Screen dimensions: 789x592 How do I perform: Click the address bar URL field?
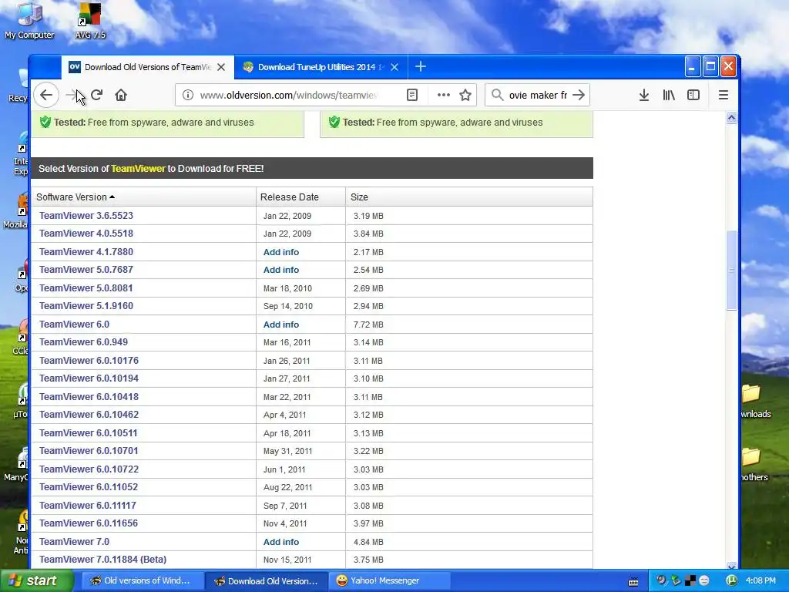click(x=288, y=95)
